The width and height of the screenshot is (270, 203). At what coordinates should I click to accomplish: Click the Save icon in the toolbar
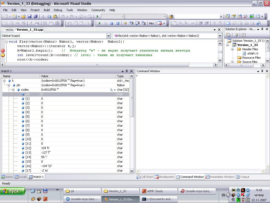(30, 16)
